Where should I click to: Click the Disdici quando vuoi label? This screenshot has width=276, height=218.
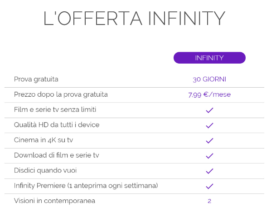point(45,170)
